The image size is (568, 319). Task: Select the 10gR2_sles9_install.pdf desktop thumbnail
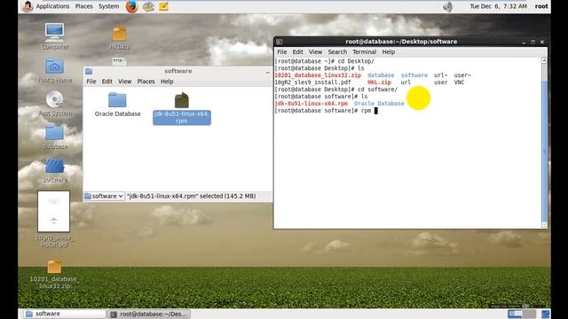[54, 219]
